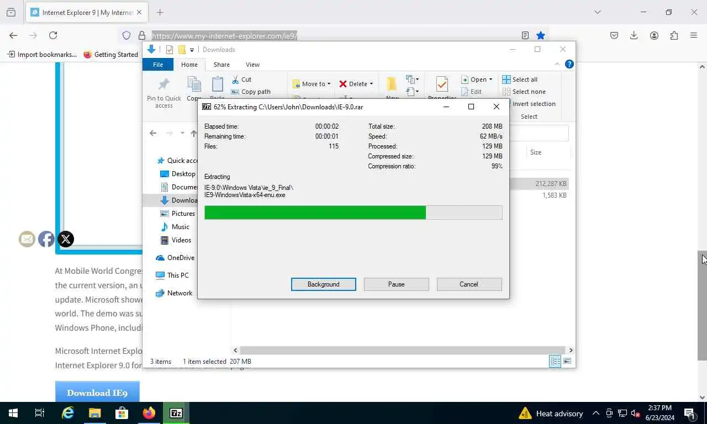Screen dimensions: 707x424
Task: Switch Explorer to large icons view
Action: (x=567, y=361)
